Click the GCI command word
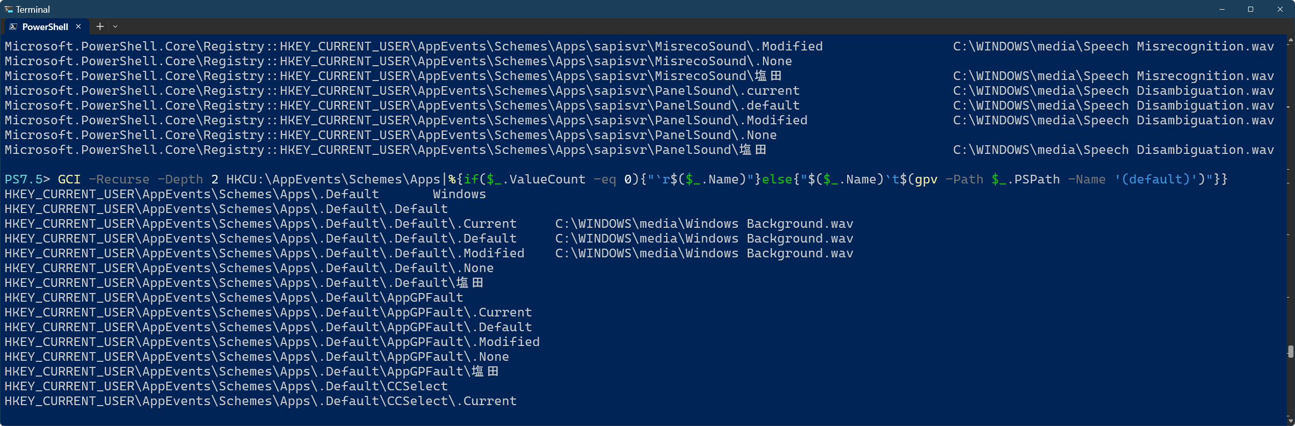Screen dimensions: 1295x426 pyautogui.click(x=69, y=179)
